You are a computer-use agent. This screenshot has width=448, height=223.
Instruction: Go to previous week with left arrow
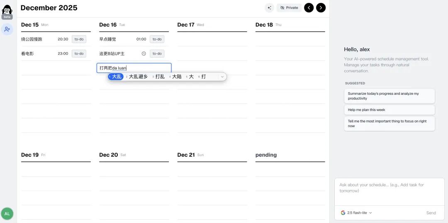click(309, 7)
